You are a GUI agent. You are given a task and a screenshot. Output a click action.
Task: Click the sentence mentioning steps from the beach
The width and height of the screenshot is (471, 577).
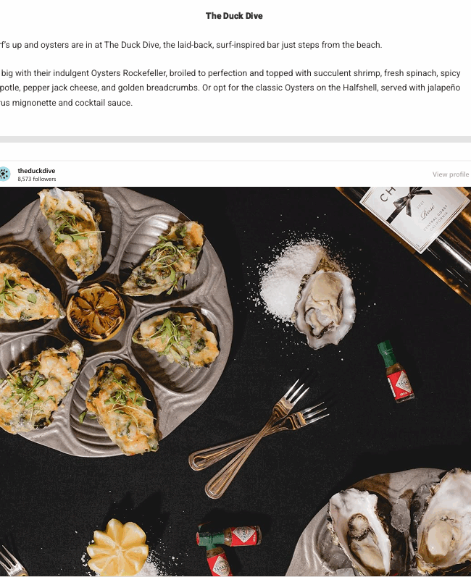click(191, 45)
